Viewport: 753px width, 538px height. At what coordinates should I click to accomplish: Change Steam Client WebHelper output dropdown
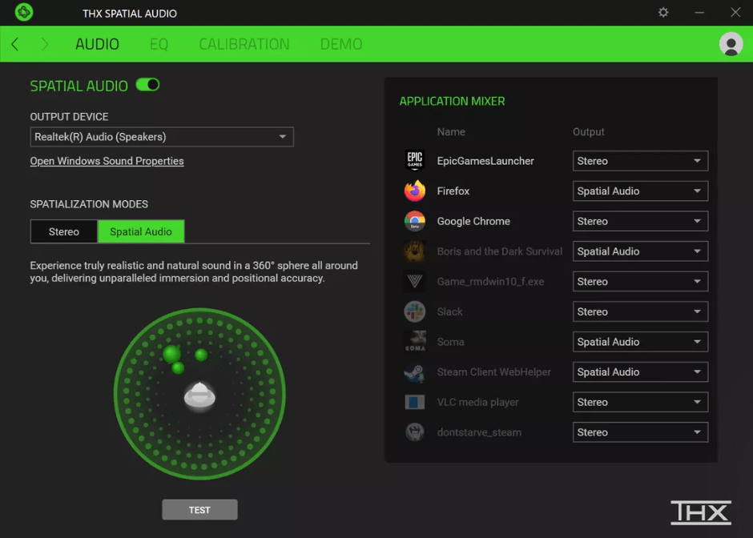click(640, 372)
